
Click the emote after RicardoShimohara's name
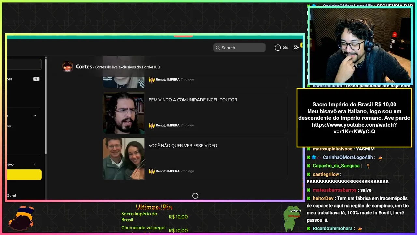coord(360,229)
